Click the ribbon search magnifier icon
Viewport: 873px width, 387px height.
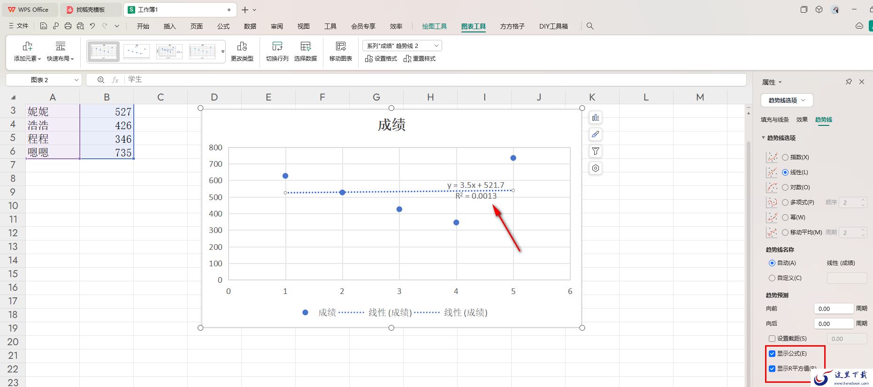point(590,26)
